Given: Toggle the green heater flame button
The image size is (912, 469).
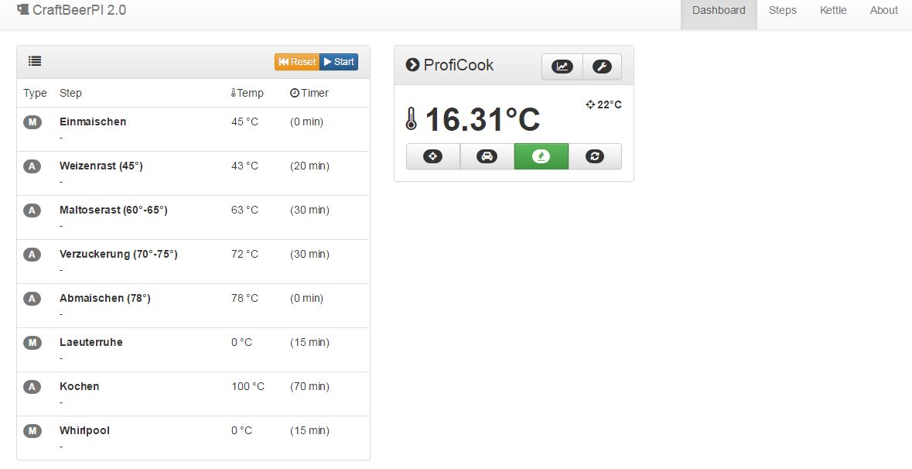Looking at the screenshot, I should pyautogui.click(x=541, y=156).
